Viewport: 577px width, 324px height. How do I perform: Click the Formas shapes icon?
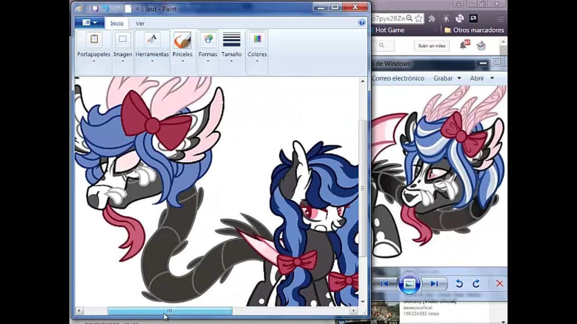pyautogui.click(x=208, y=39)
